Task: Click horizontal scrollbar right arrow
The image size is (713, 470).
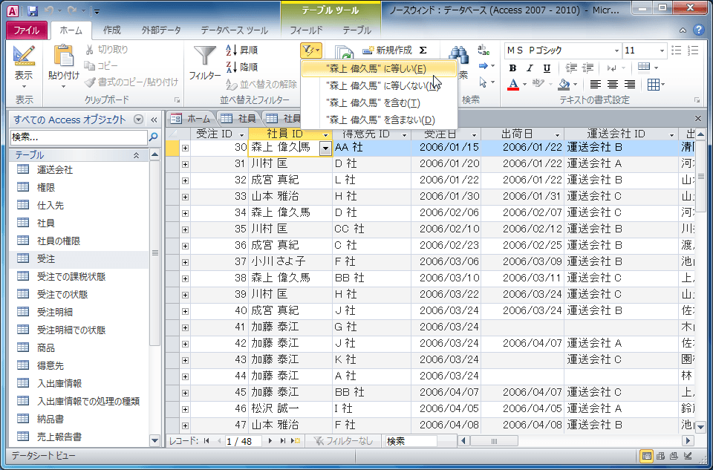Action: pyautogui.click(x=688, y=440)
